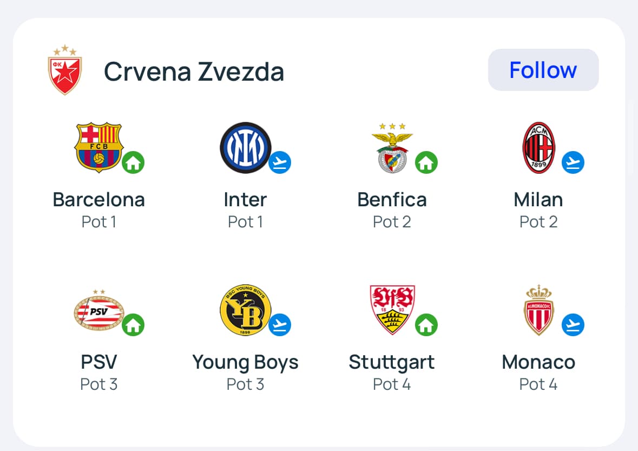Open the Stuttgart team name

[x=392, y=362]
